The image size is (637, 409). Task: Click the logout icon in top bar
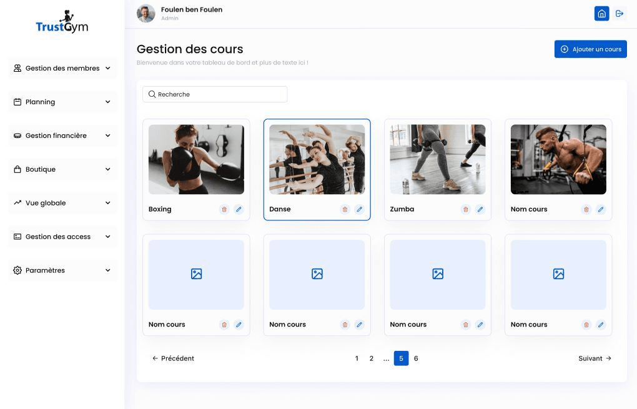point(620,14)
